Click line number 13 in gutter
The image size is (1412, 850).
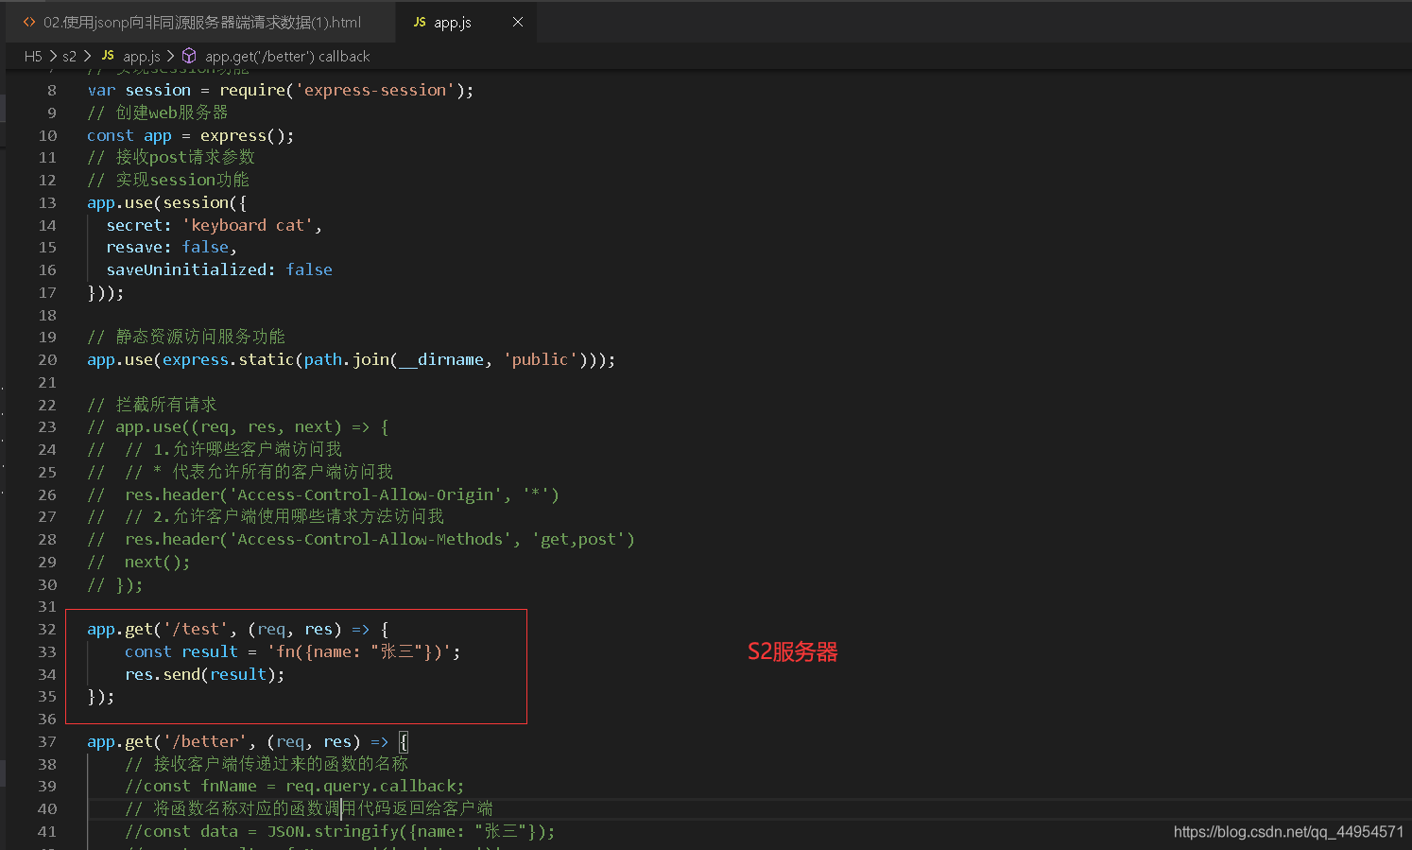(x=47, y=202)
